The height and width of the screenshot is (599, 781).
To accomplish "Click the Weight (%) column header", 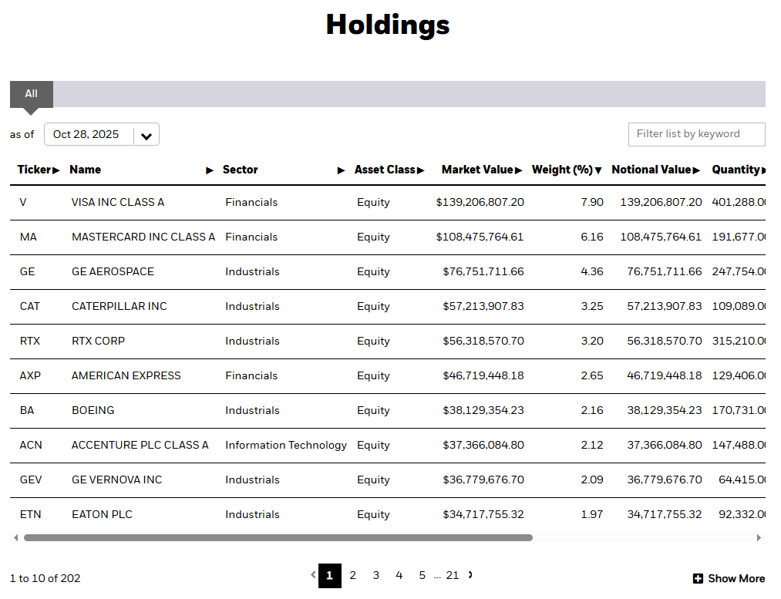I will (562, 170).
